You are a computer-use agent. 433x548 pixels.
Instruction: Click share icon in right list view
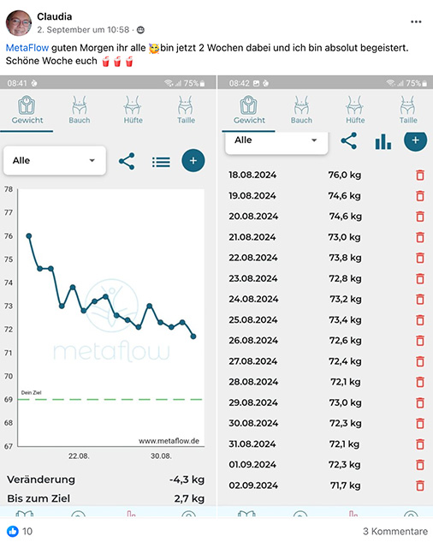click(348, 140)
